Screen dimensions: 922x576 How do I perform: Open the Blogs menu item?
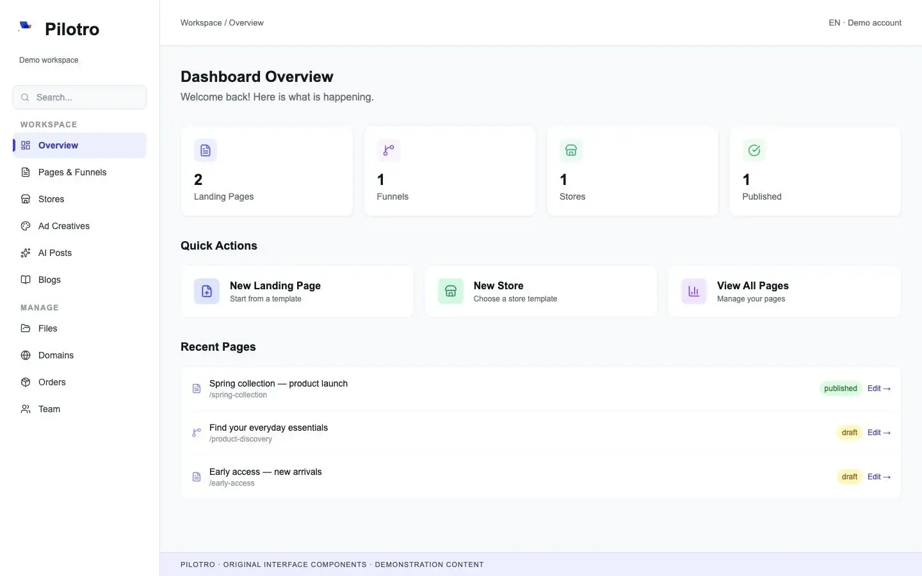79,280
